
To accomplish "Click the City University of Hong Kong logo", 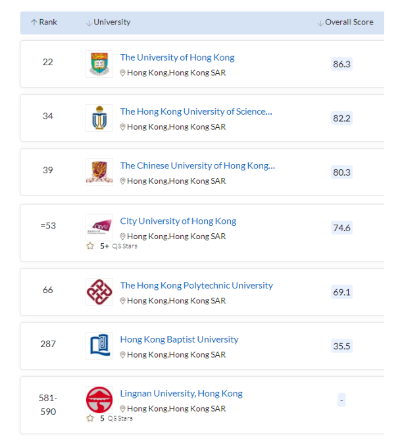I will point(99,227).
